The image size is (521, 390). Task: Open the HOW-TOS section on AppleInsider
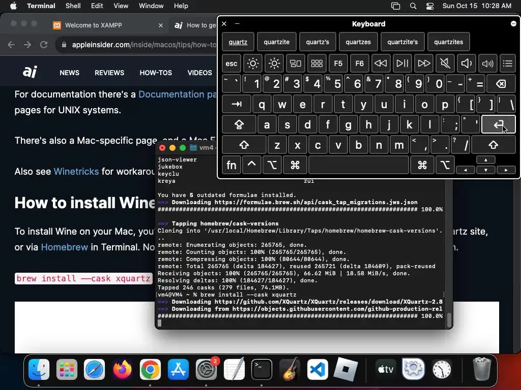(156, 73)
